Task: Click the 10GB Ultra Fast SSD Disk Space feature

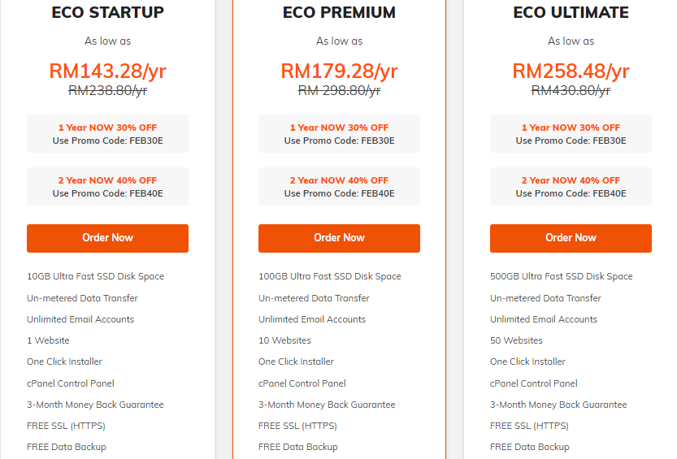Action: tap(95, 276)
